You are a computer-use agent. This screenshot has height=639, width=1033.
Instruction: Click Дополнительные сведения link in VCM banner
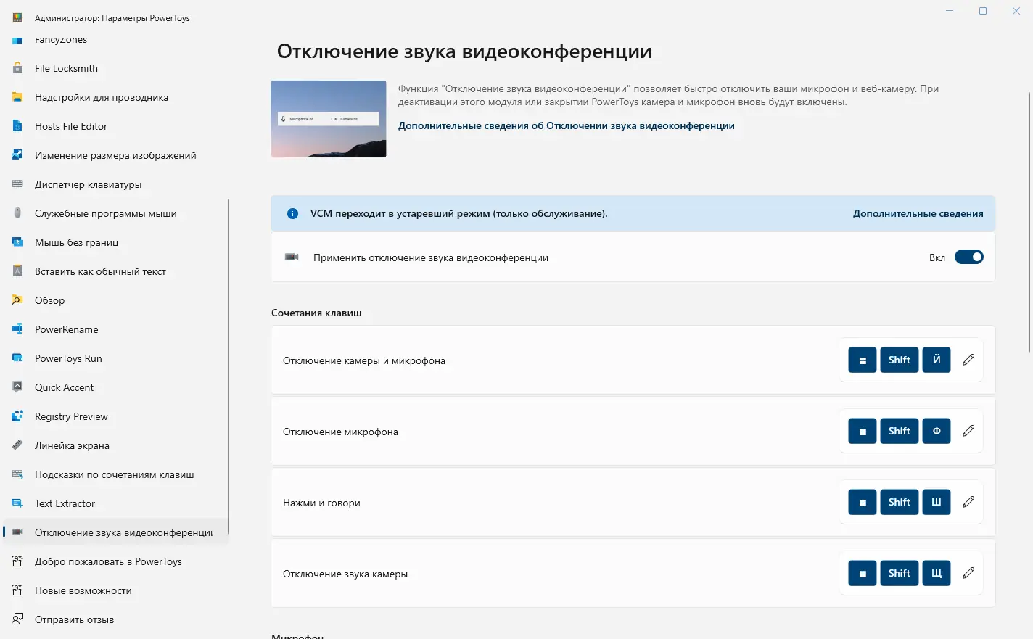pos(918,213)
